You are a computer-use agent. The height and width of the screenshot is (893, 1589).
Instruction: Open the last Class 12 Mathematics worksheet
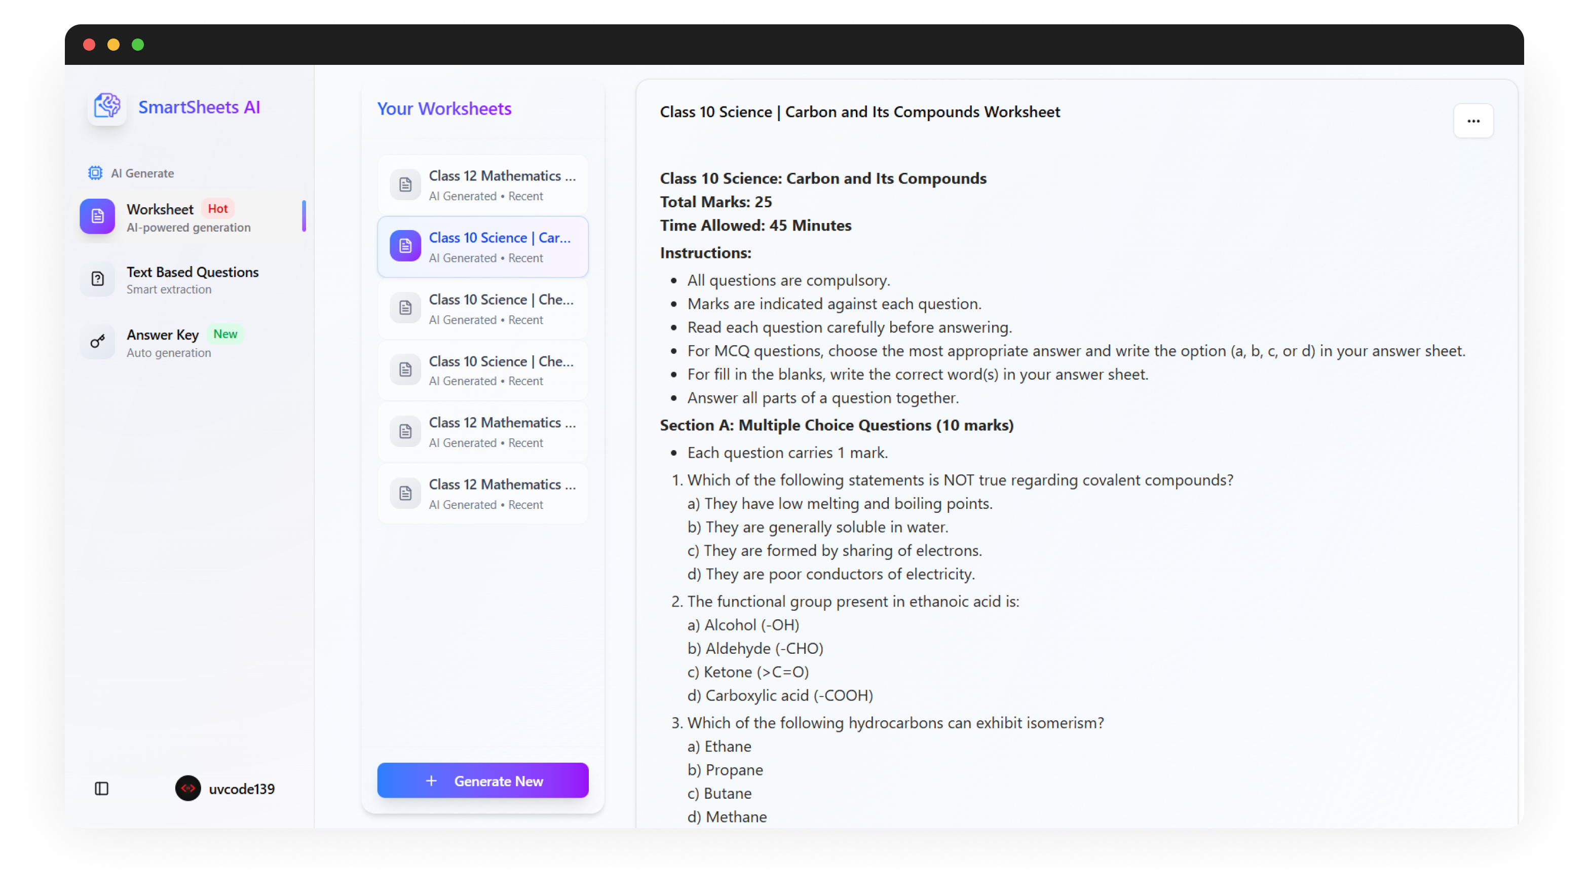(x=502, y=494)
